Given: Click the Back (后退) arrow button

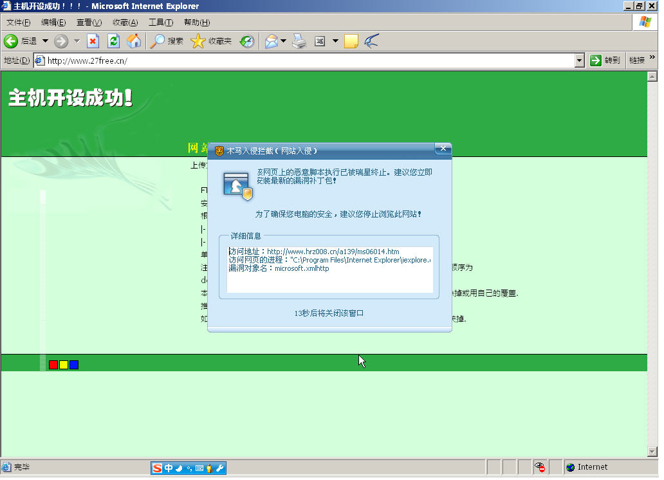Looking at the screenshot, I should (x=11, y=41).
